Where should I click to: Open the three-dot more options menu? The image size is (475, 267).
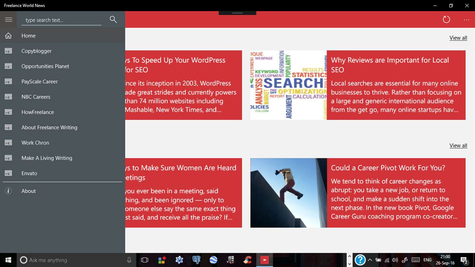(x=466, y=20)
